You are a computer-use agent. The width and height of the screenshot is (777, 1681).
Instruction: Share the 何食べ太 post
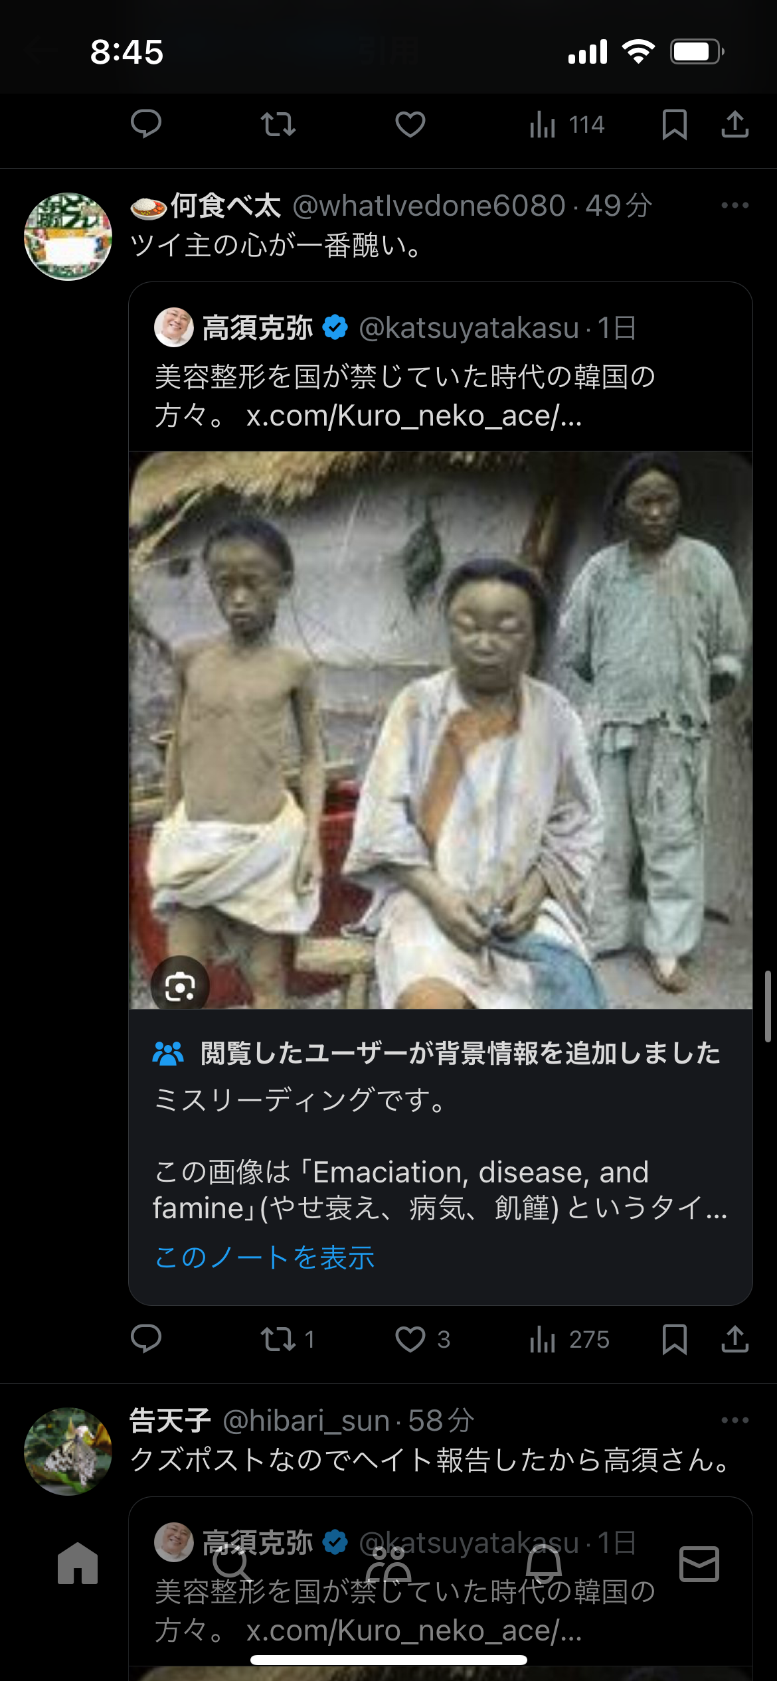(x=735, y=1339)
